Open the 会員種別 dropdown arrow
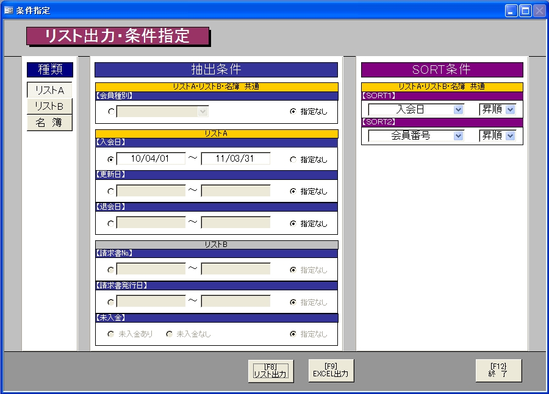The image size is (549, 394). click(x=203, y=112)
